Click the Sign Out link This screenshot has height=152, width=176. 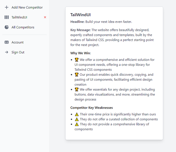pos(18,52)
